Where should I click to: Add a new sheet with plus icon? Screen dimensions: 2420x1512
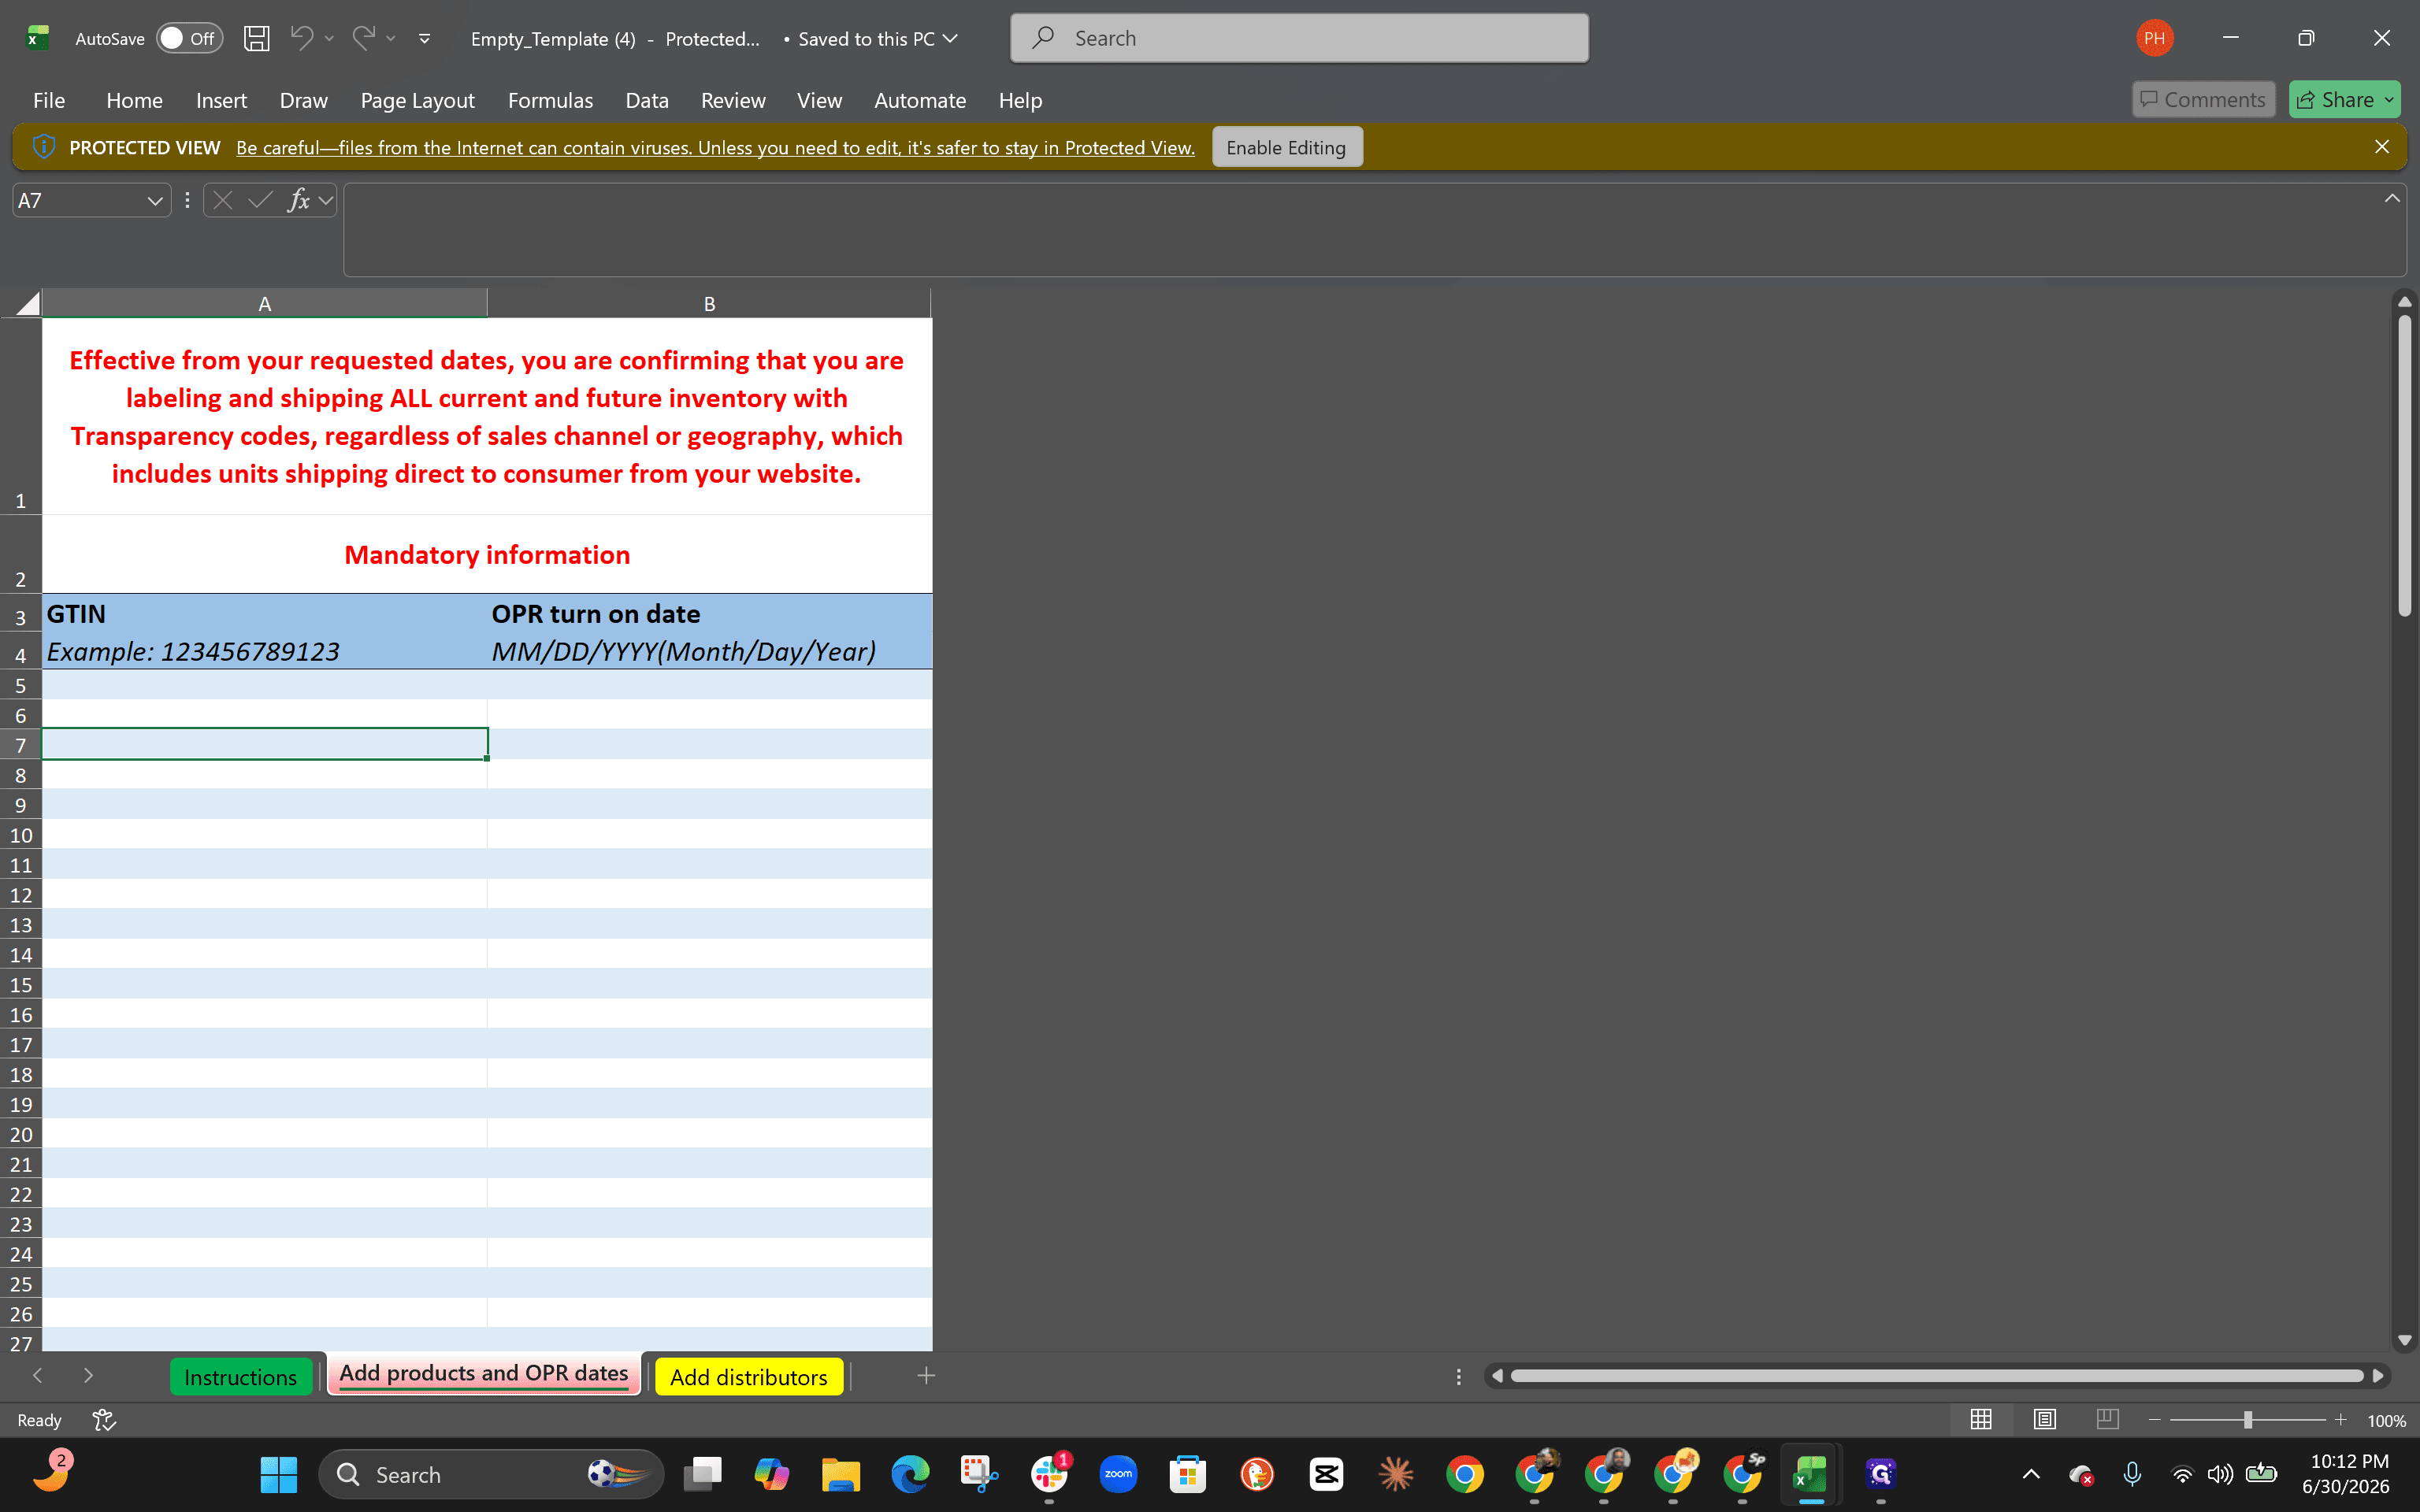926,1376
